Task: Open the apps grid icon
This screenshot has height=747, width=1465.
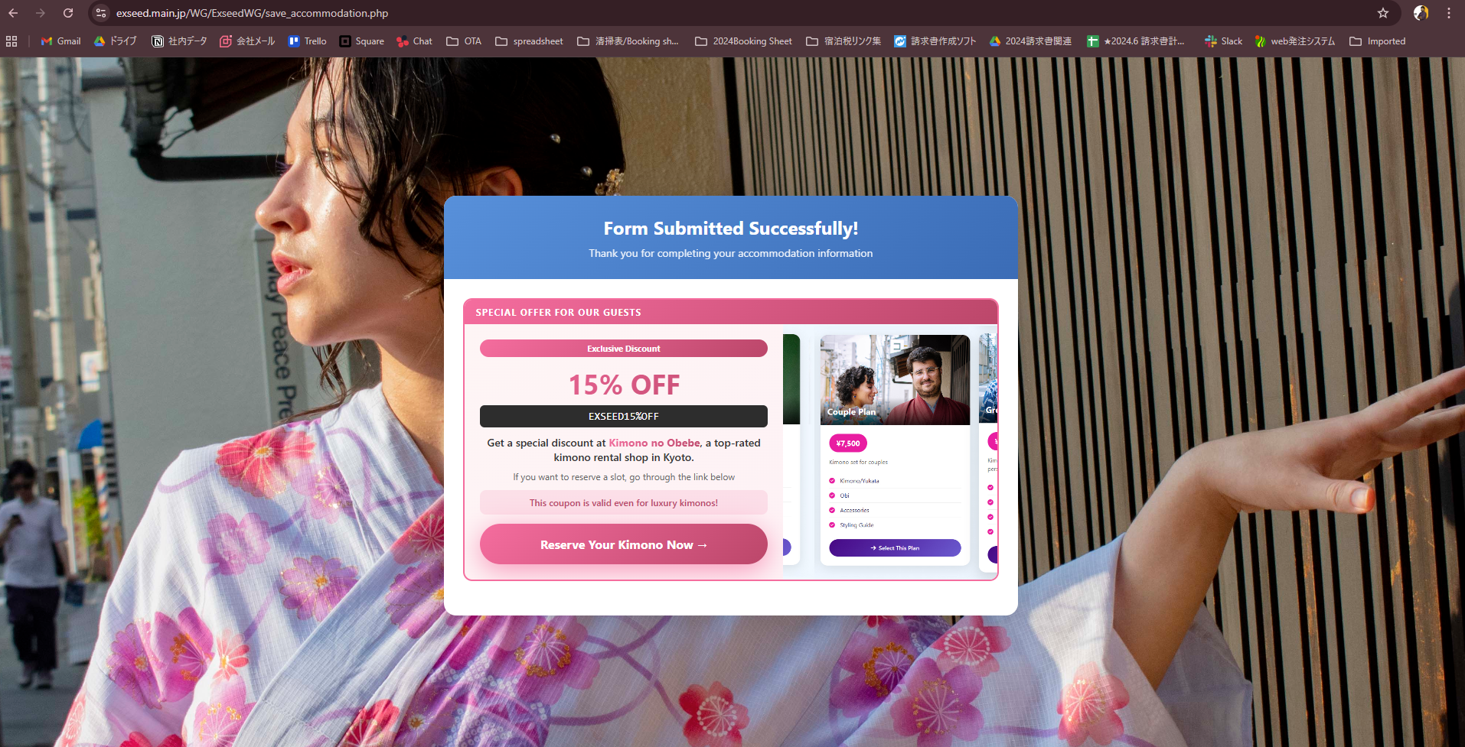Action: point(11,41)
